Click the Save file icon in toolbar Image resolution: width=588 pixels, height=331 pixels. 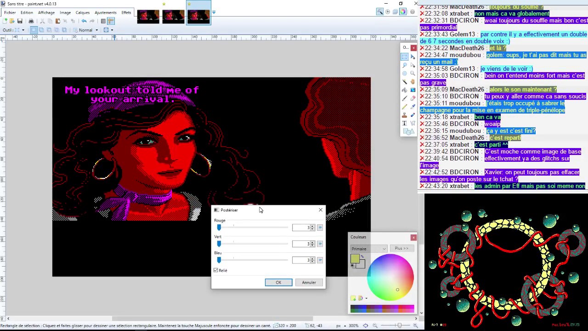point(20,21)
